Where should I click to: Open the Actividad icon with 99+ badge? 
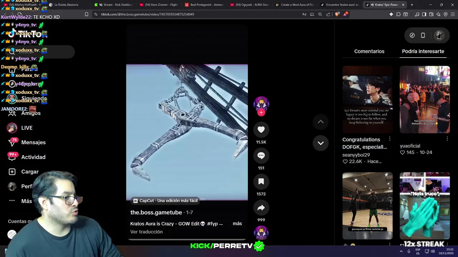click(12, 157)
